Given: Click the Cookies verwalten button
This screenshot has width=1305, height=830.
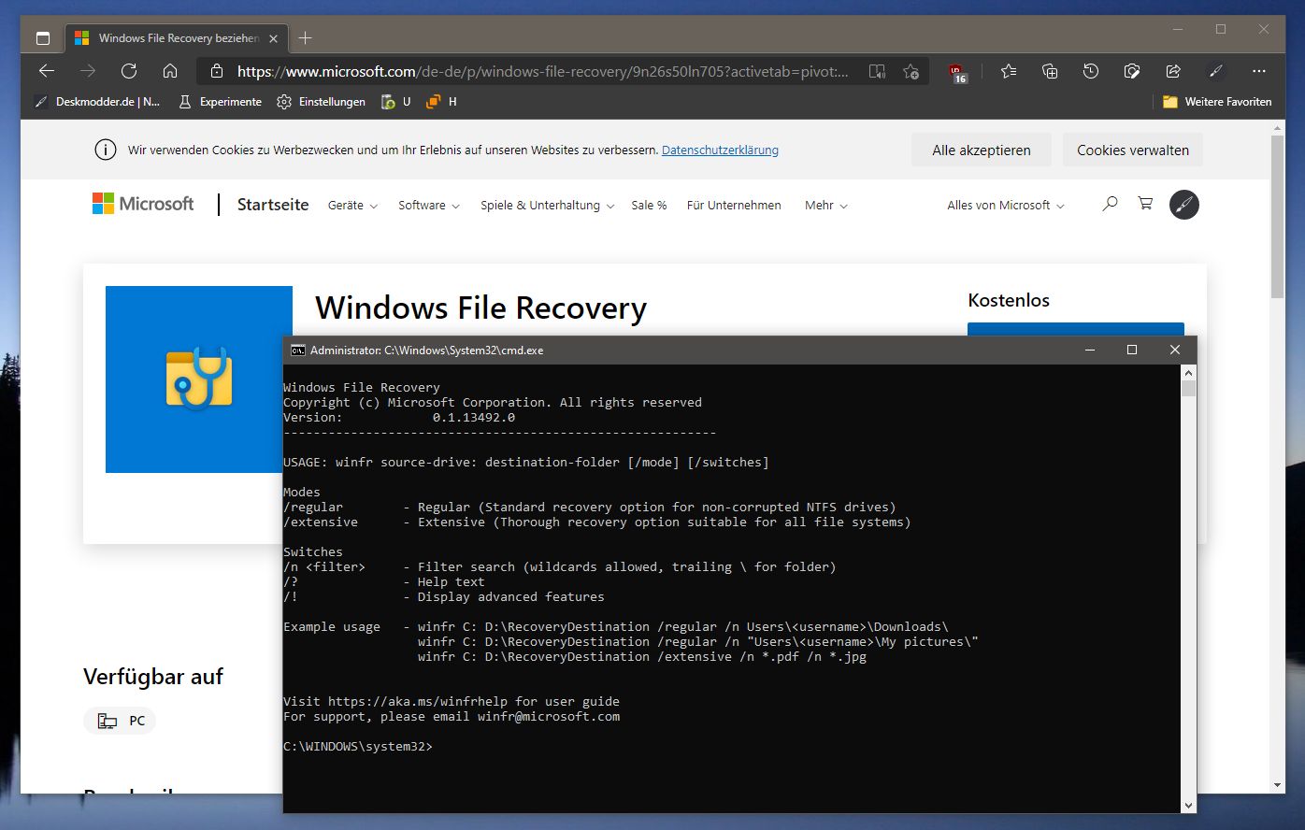Looking at the screenshot, I should (1133, 150).
